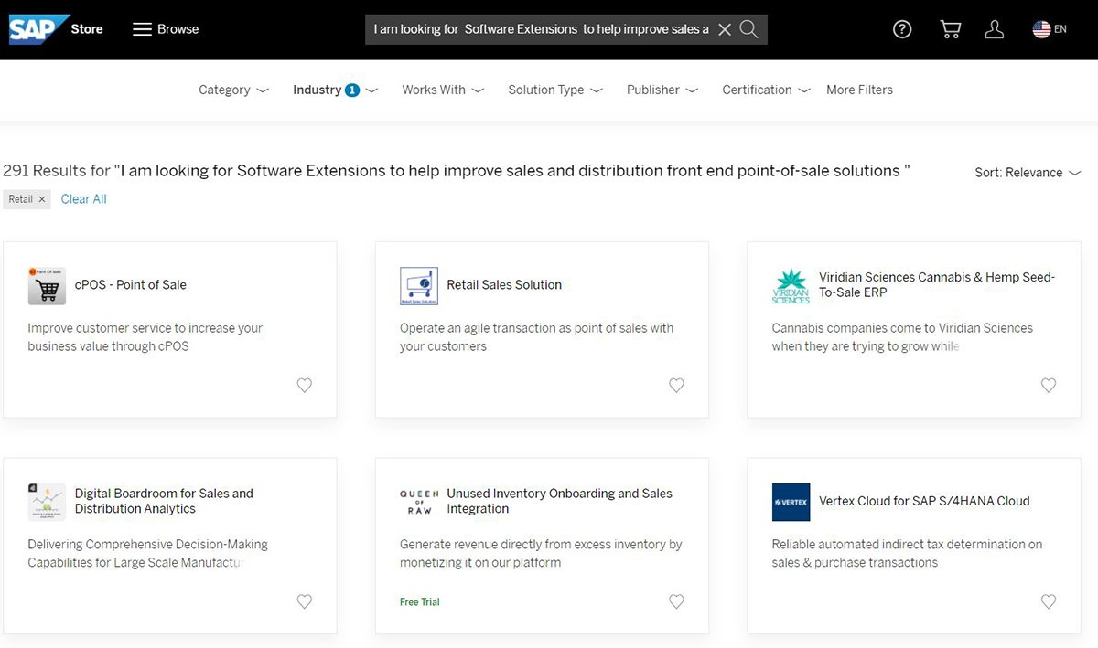Expand the Category filter dropdown
The image size is (1098, 648).
tap(233, 90)
